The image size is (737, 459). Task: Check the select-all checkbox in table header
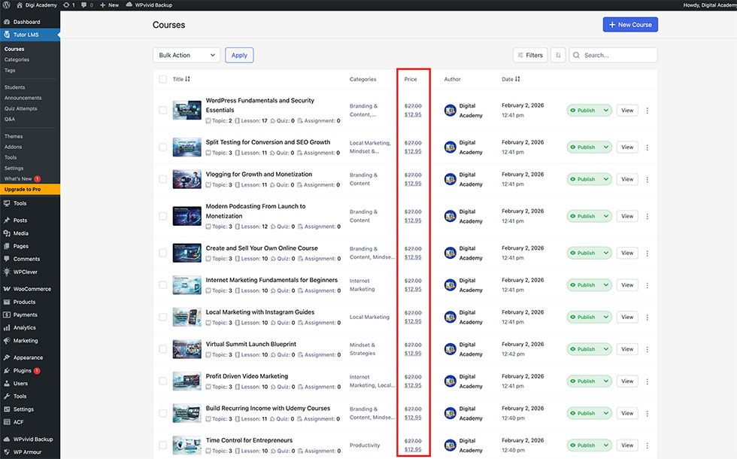tap(162, 79)
